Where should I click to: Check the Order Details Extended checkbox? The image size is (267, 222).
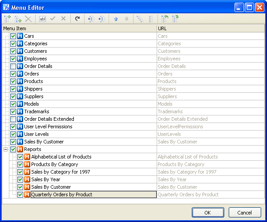pos(13,119)
